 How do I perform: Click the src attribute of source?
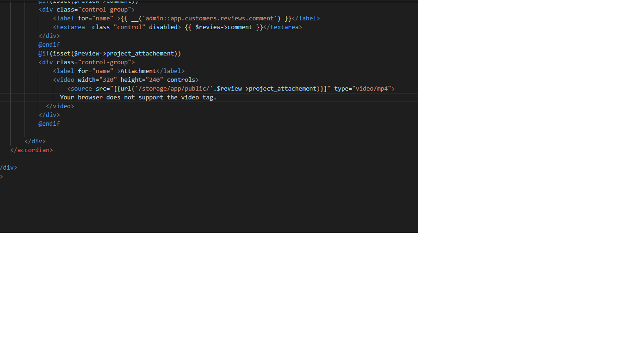[x=101, y=89]
